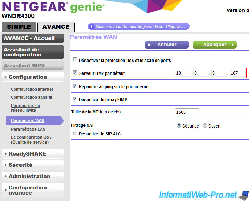The image size is (249, 201).
Task: Open Configuration Internet link
Action: click(32, 89)
